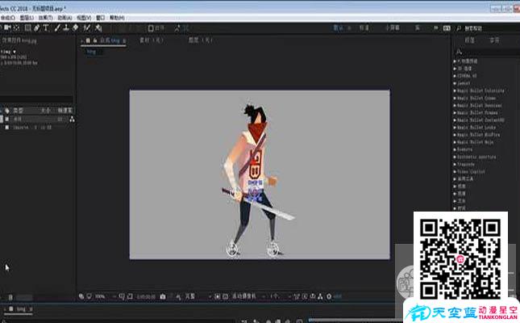The width and height of the screenshot is (520, 323).
Task: Expand the 3D 通道 effects category
Action: [455, 69]
